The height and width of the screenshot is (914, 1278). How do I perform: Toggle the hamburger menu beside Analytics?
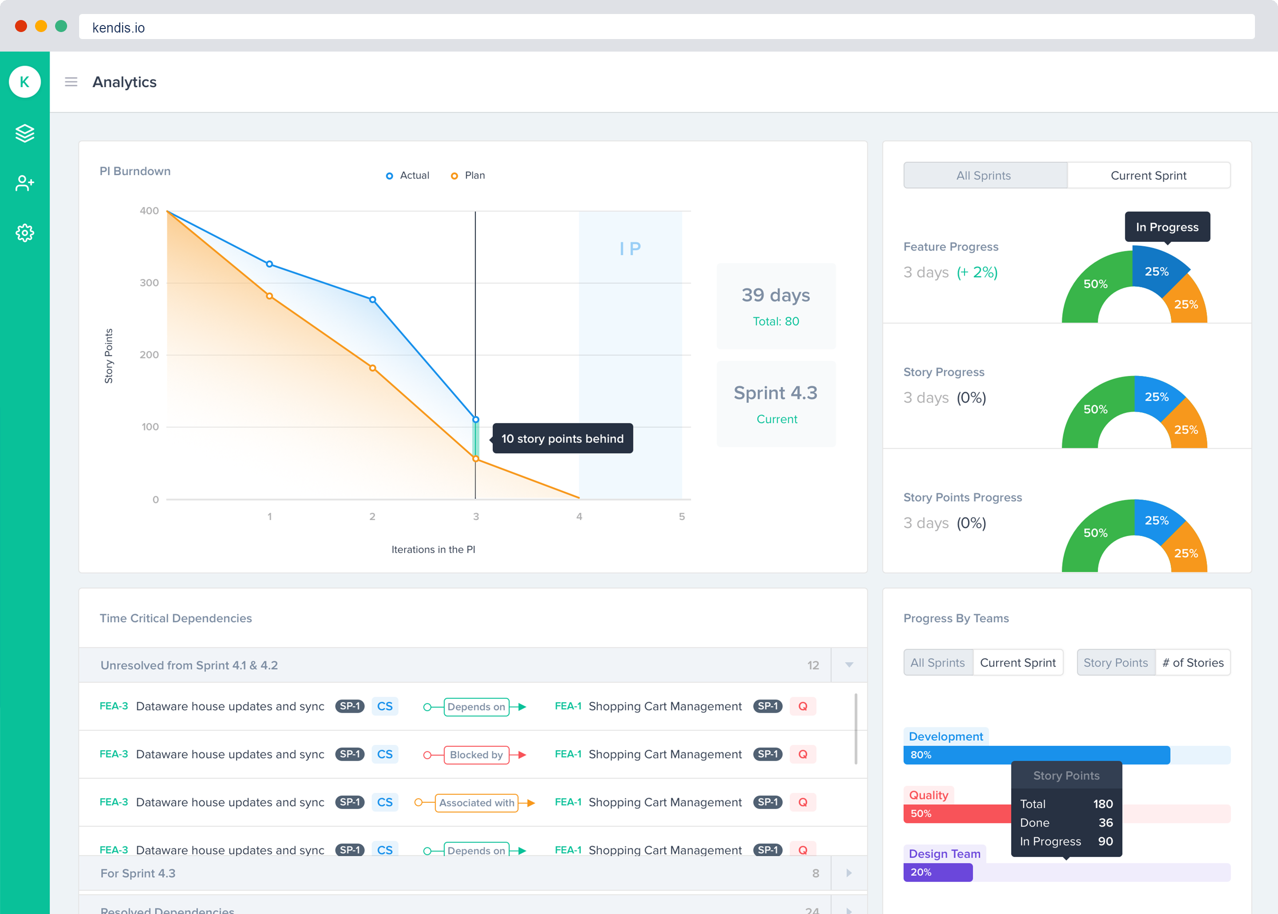(x=71, y=82)
